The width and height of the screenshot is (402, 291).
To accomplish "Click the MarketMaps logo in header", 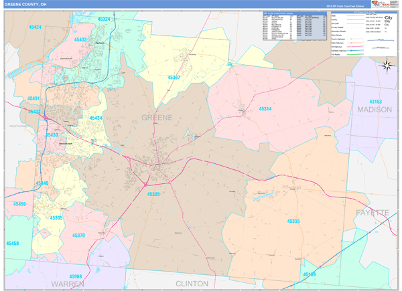I will coord(382,4).
